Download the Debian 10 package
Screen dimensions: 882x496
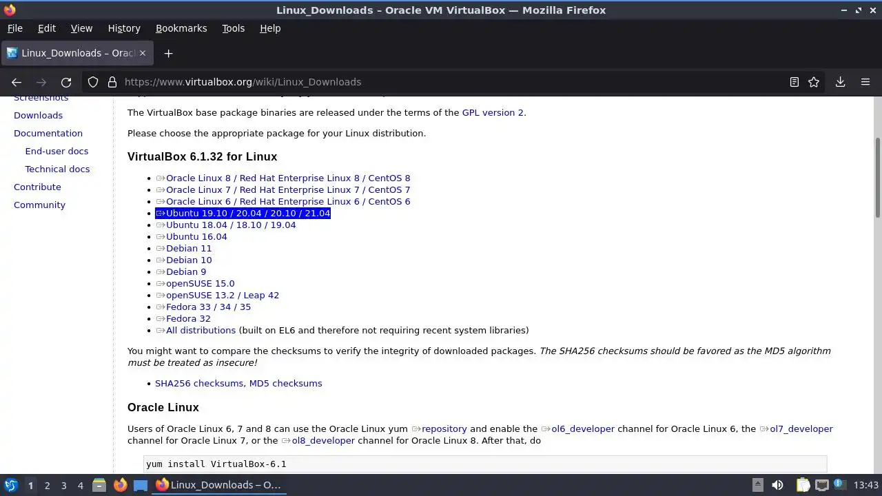[x=183, y=260]
